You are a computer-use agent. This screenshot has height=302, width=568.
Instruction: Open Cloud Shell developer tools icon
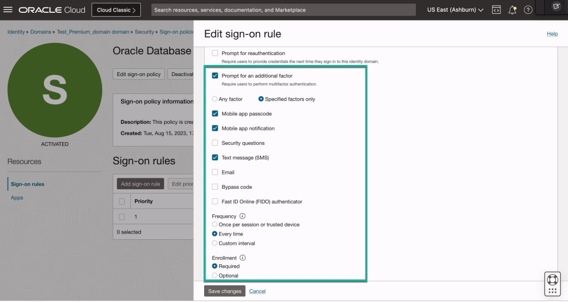[496, 10]
